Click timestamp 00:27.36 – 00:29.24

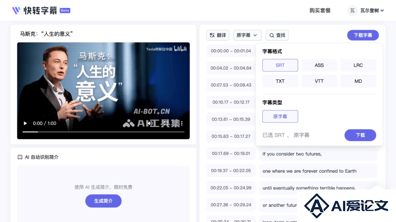(x=231, y=205)
